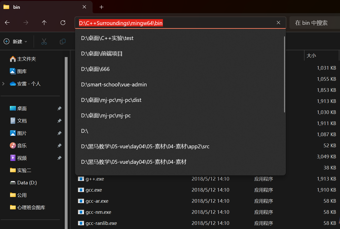This screenshot has width=340, height=229.
Task: Open a new tab with the plus icon
Action: pos(101,7)
